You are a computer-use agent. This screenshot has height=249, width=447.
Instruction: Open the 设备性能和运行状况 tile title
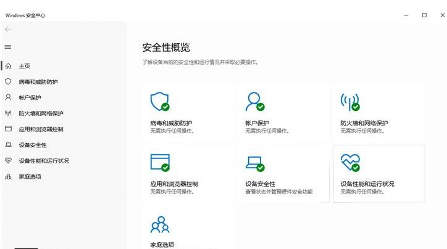367,184
